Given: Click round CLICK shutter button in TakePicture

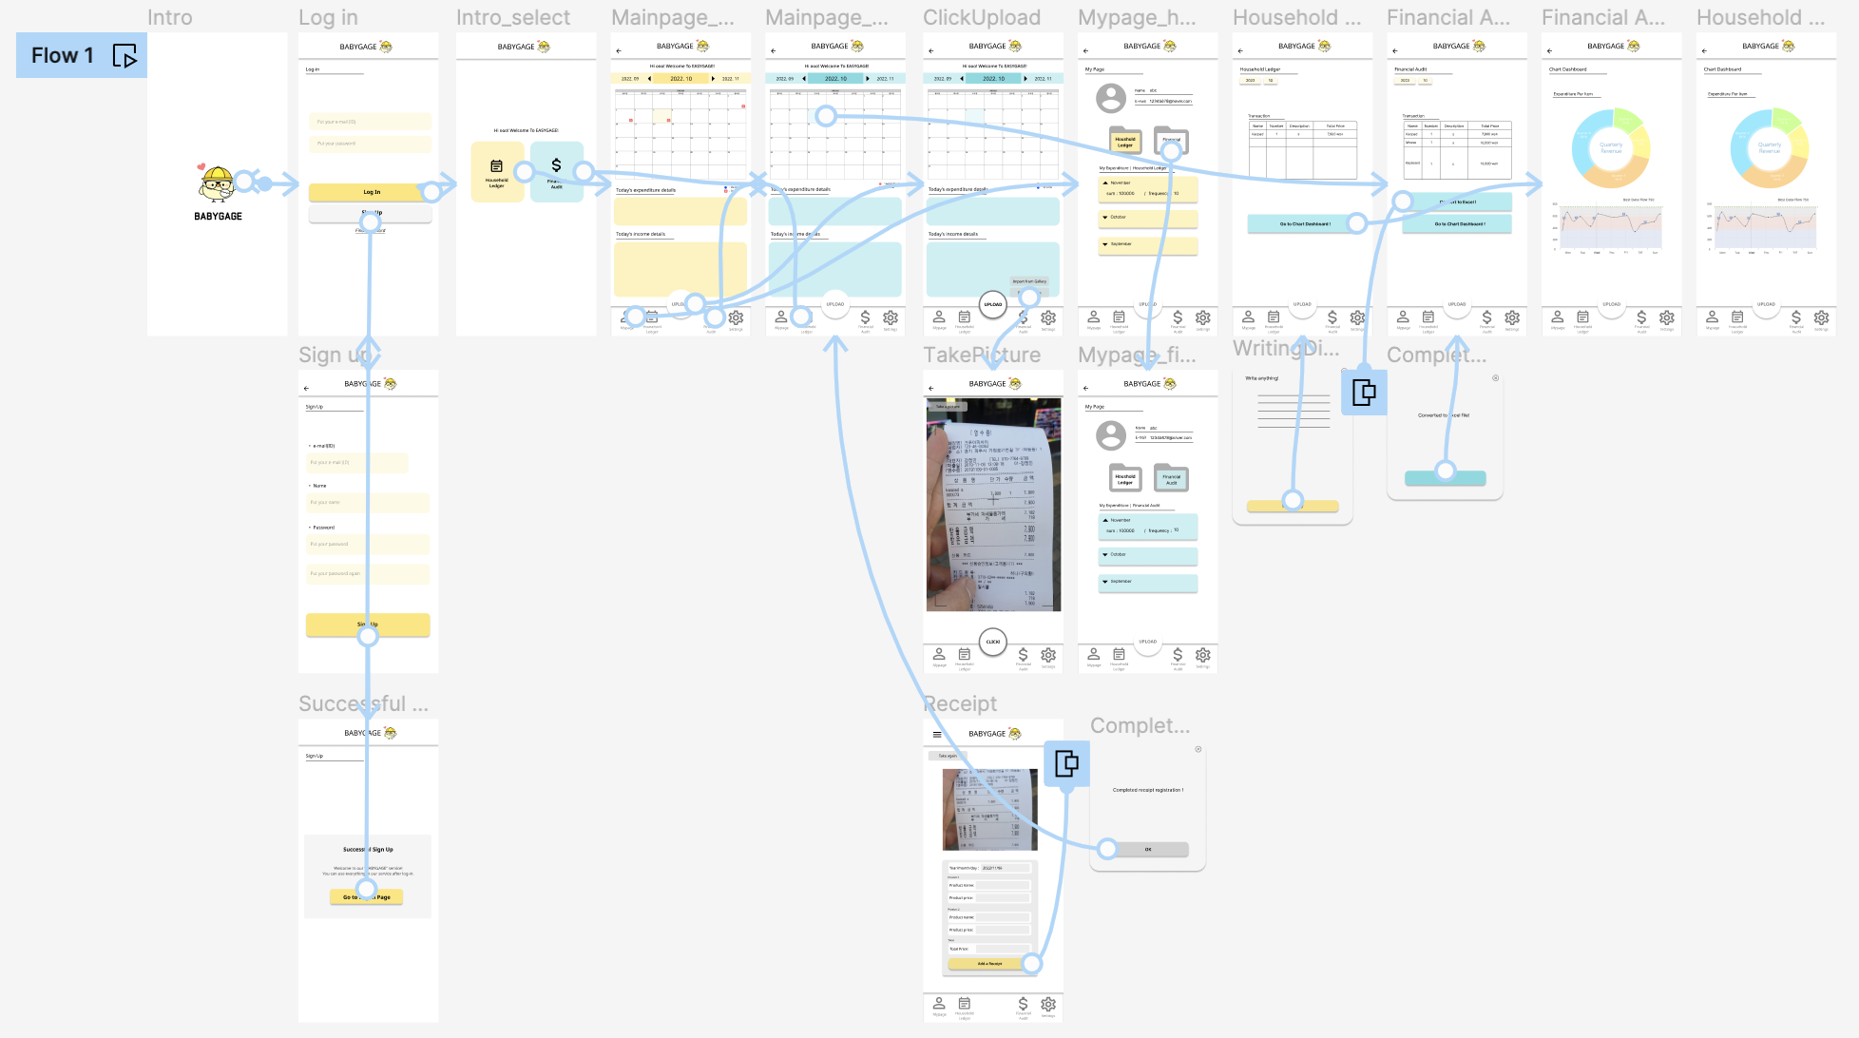Looking at the screenshot, I should [x=992, y=642].
